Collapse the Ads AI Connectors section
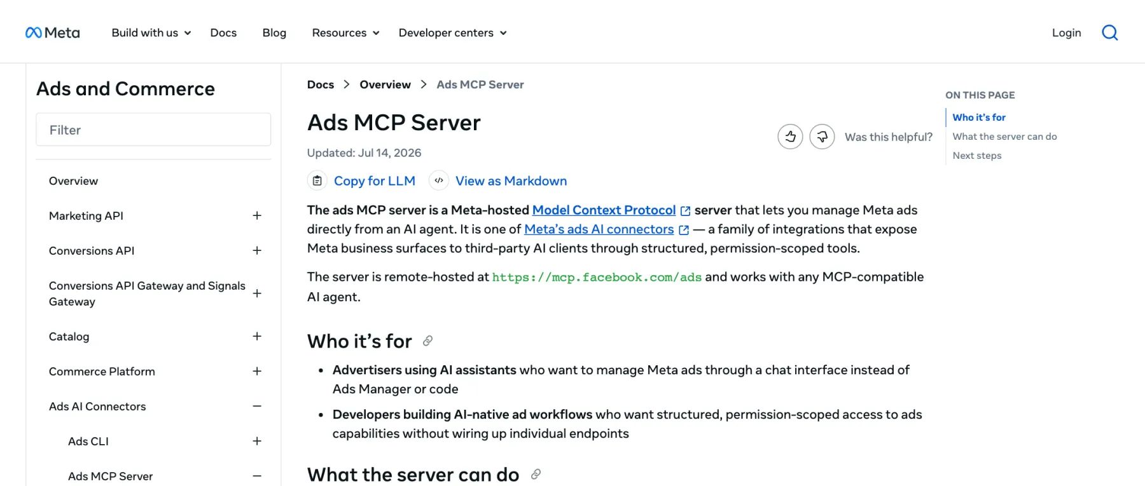This screenshot has height=486, width=1145. pyautogui.click(x=257, y=406)
